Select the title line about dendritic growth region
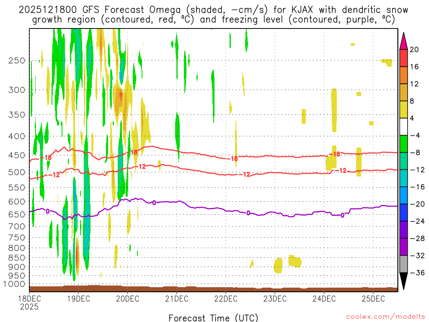 click(x=213, y=20)
